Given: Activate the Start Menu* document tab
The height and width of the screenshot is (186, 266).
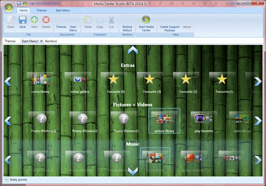Looking at the screenshot, I should pos(30,41).
